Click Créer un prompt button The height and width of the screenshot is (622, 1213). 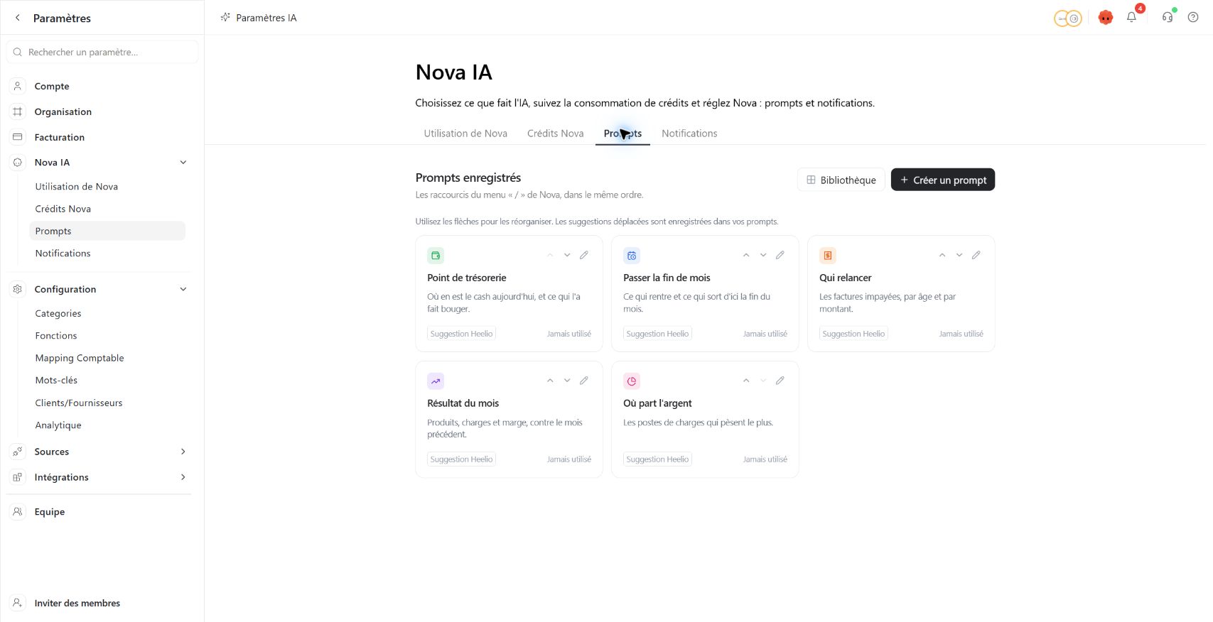(x=943, y=180)
